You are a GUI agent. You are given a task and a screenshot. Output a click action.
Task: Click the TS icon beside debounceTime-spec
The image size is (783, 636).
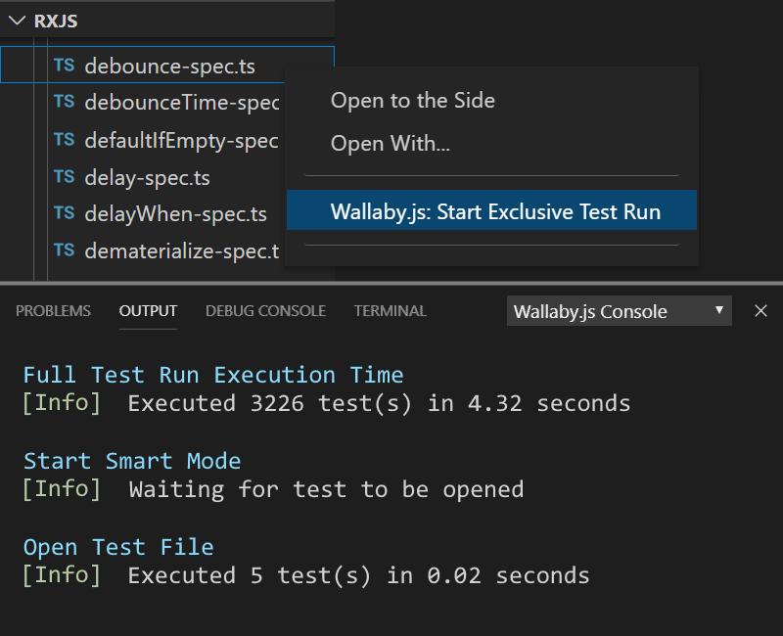click(64, 102)
